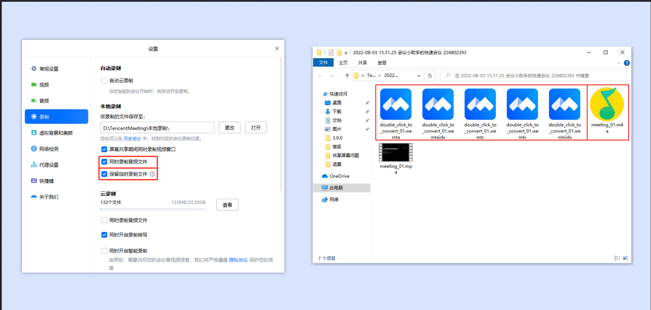Click the up-directory arrow in Explorer
651x310 pixels.
347,76
